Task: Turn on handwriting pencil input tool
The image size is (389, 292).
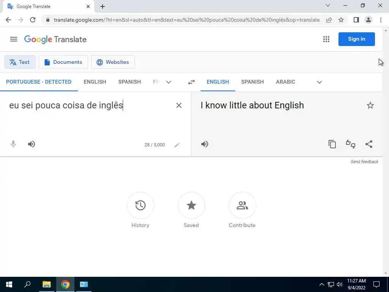Action: [177, 145]
